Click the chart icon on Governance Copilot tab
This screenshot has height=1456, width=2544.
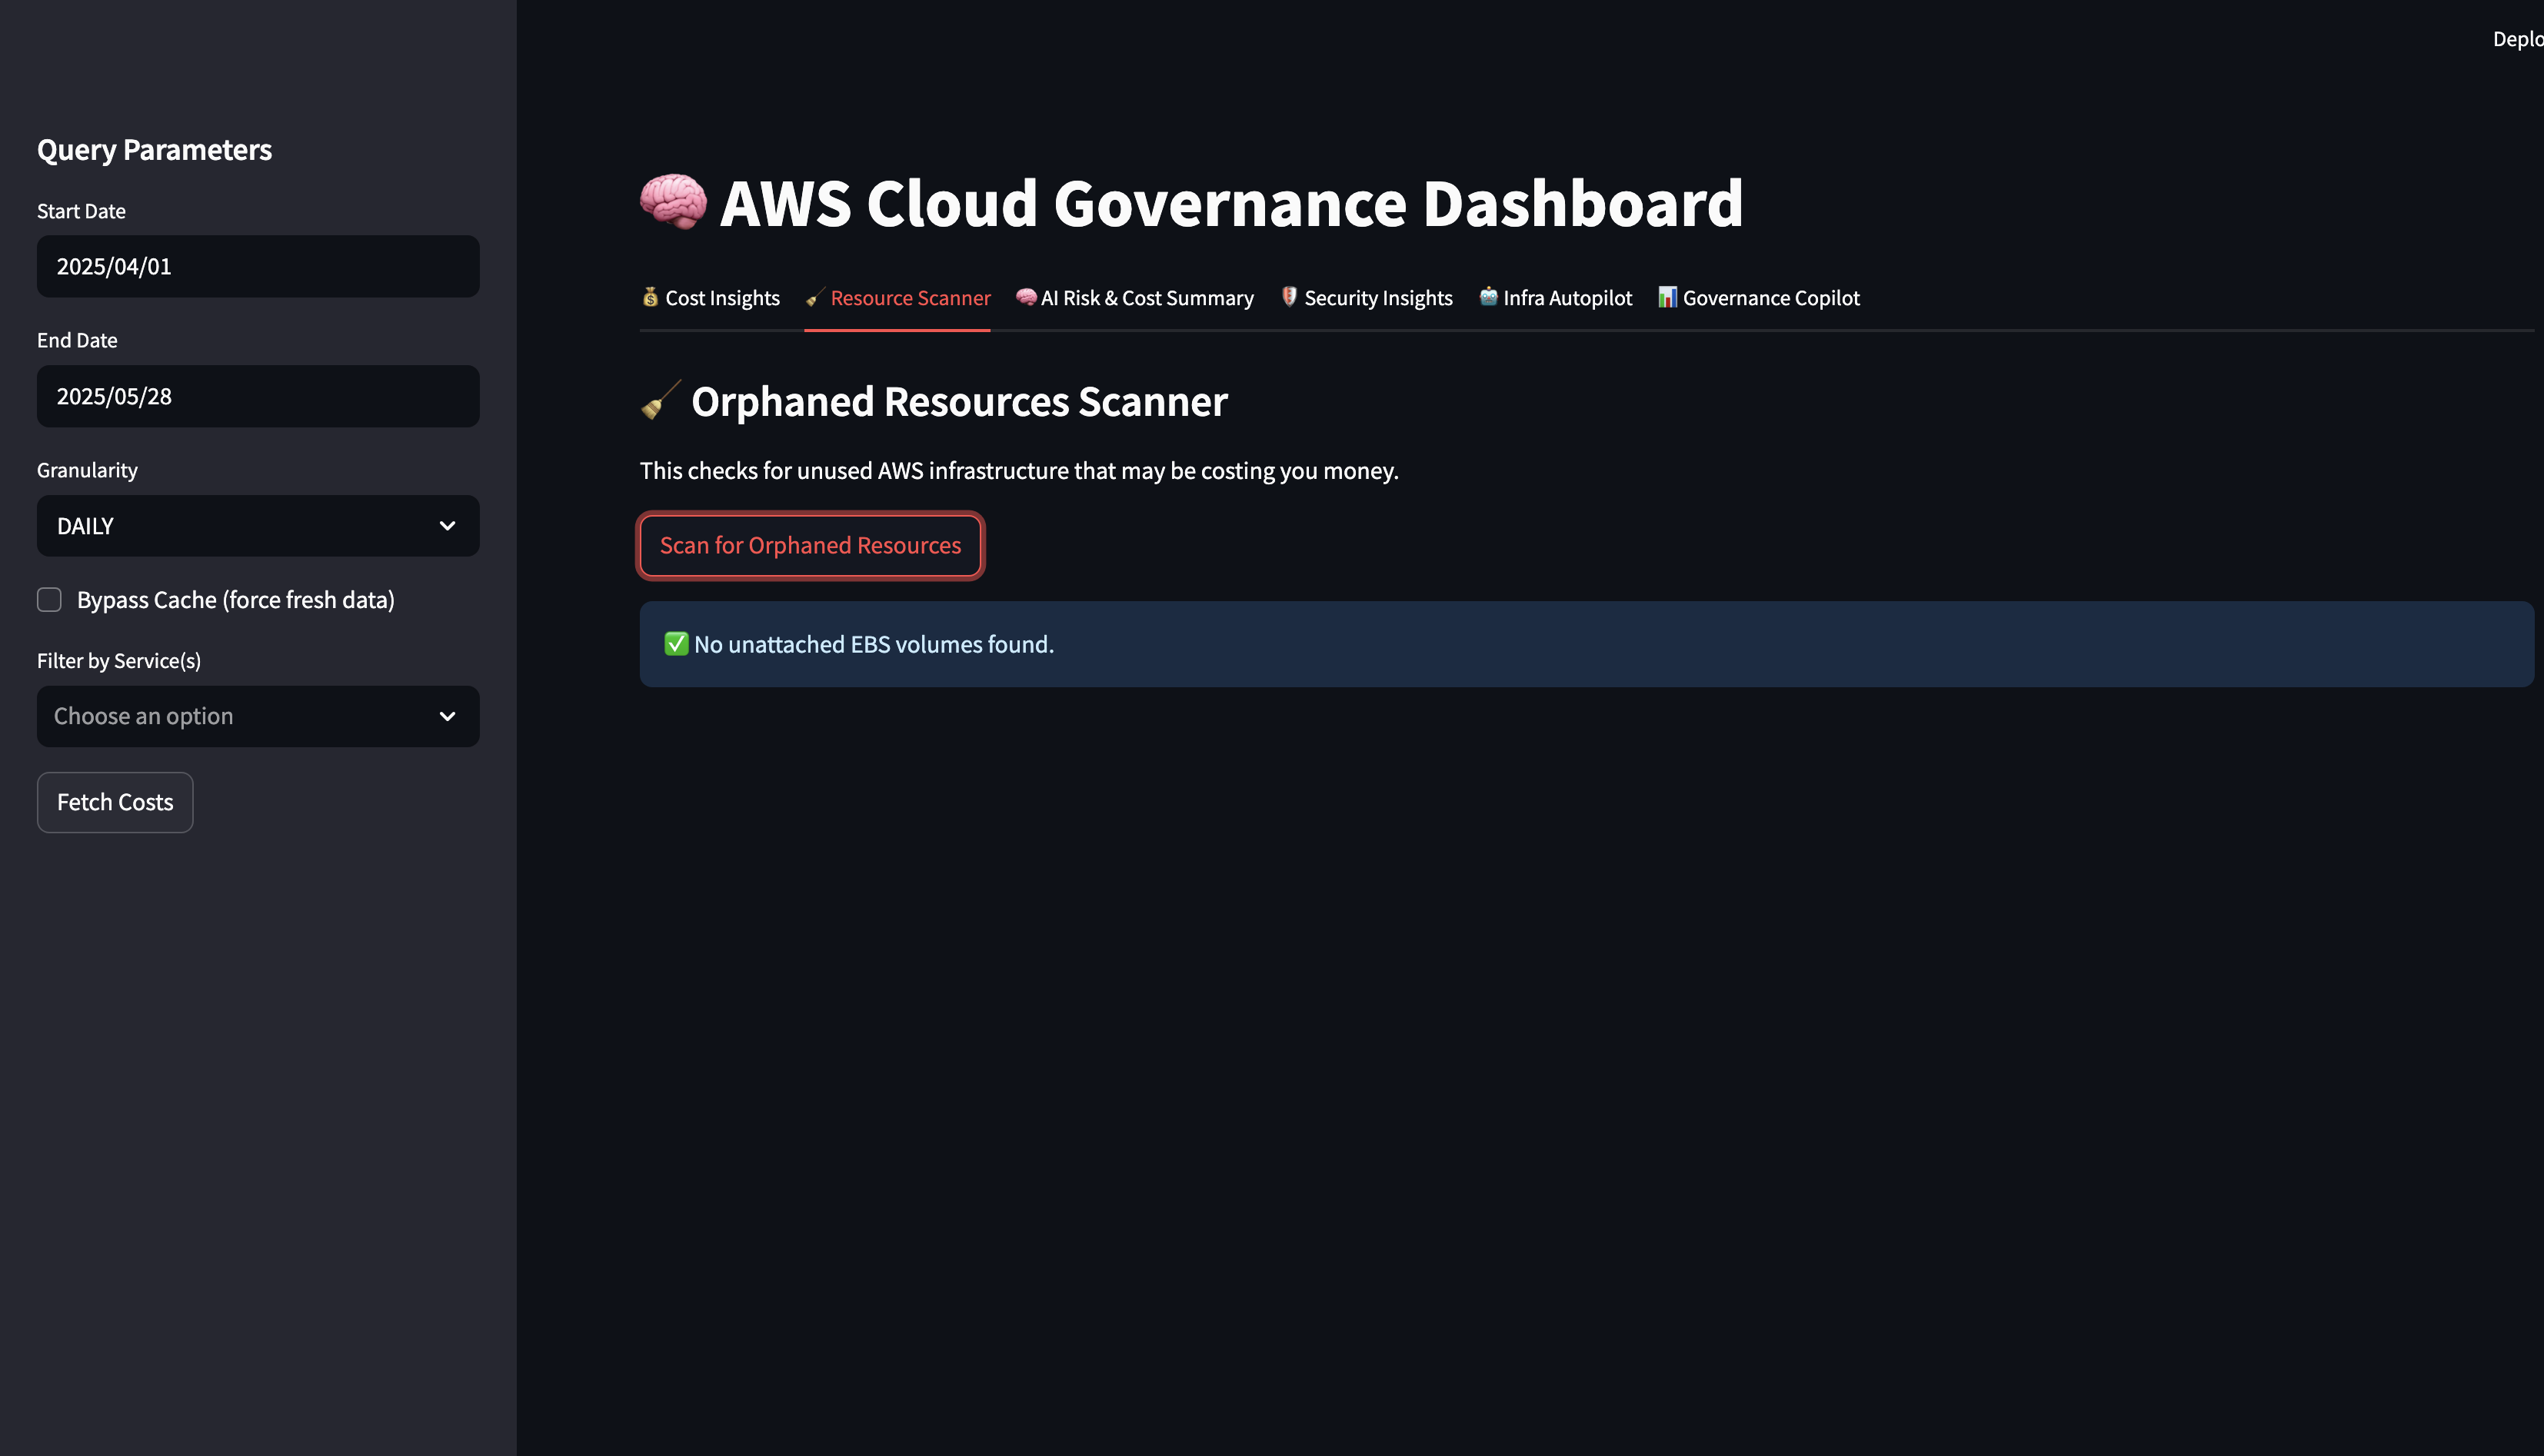coord(1667,297)
